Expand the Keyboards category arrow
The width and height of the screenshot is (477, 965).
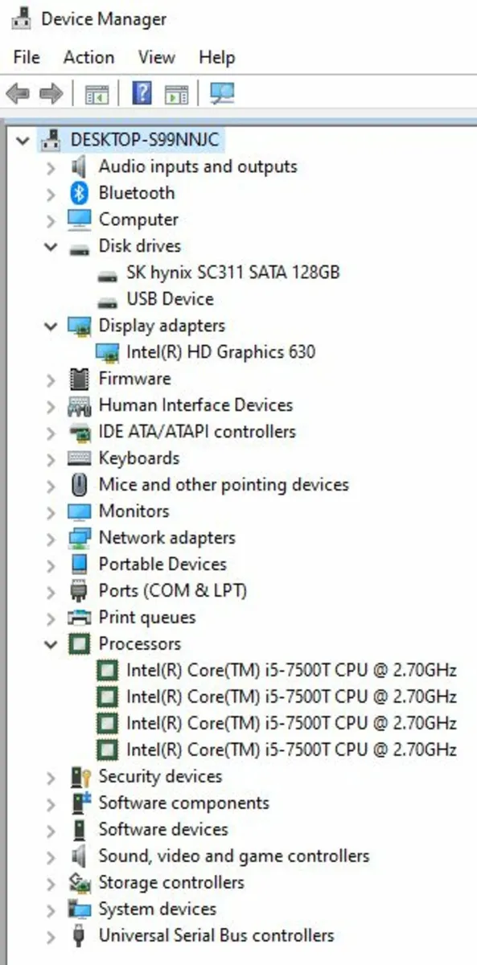pos(51,459)
